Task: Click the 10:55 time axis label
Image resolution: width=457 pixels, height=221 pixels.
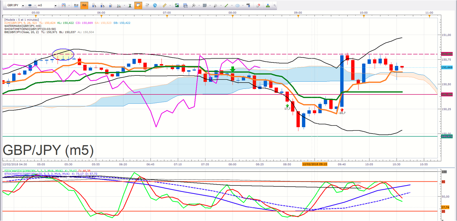Action: coord(424,164)
